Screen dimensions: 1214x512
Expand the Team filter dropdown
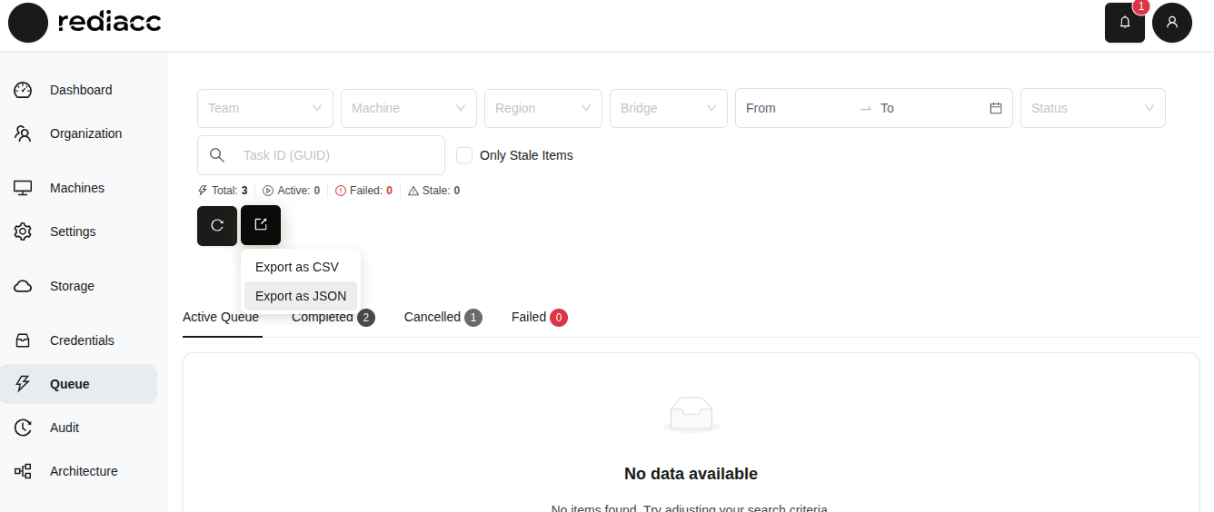[x=264, y=108]
